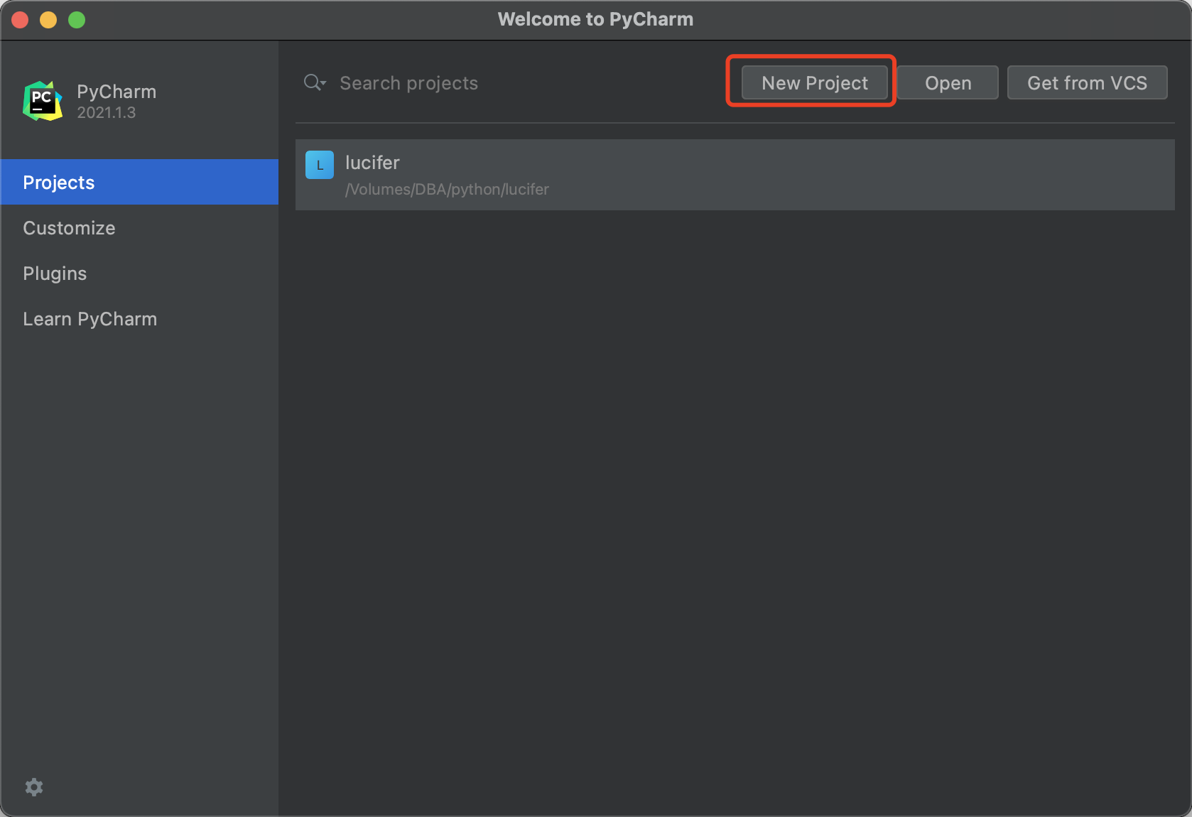This screenshot has height=817, width=1192.
Task: Open the settings gear menu
Action: (34, 786)
